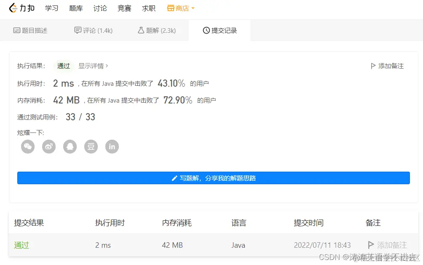Click the flag icon next to 添加备注

pos(373,66)
